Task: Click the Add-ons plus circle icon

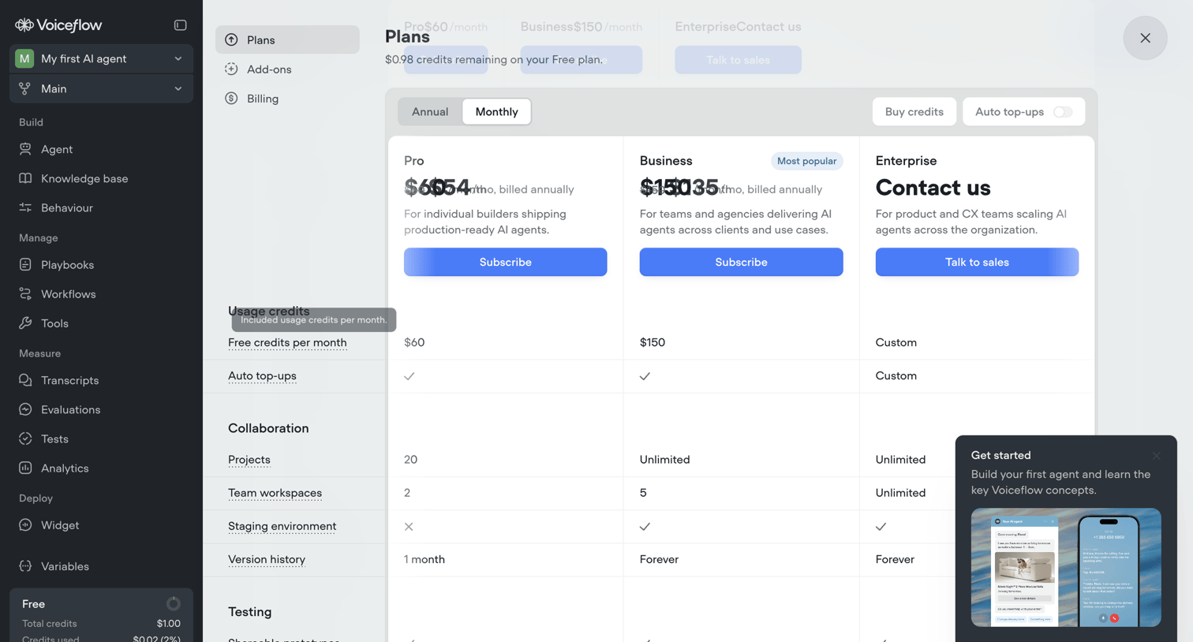Action: 231,69
